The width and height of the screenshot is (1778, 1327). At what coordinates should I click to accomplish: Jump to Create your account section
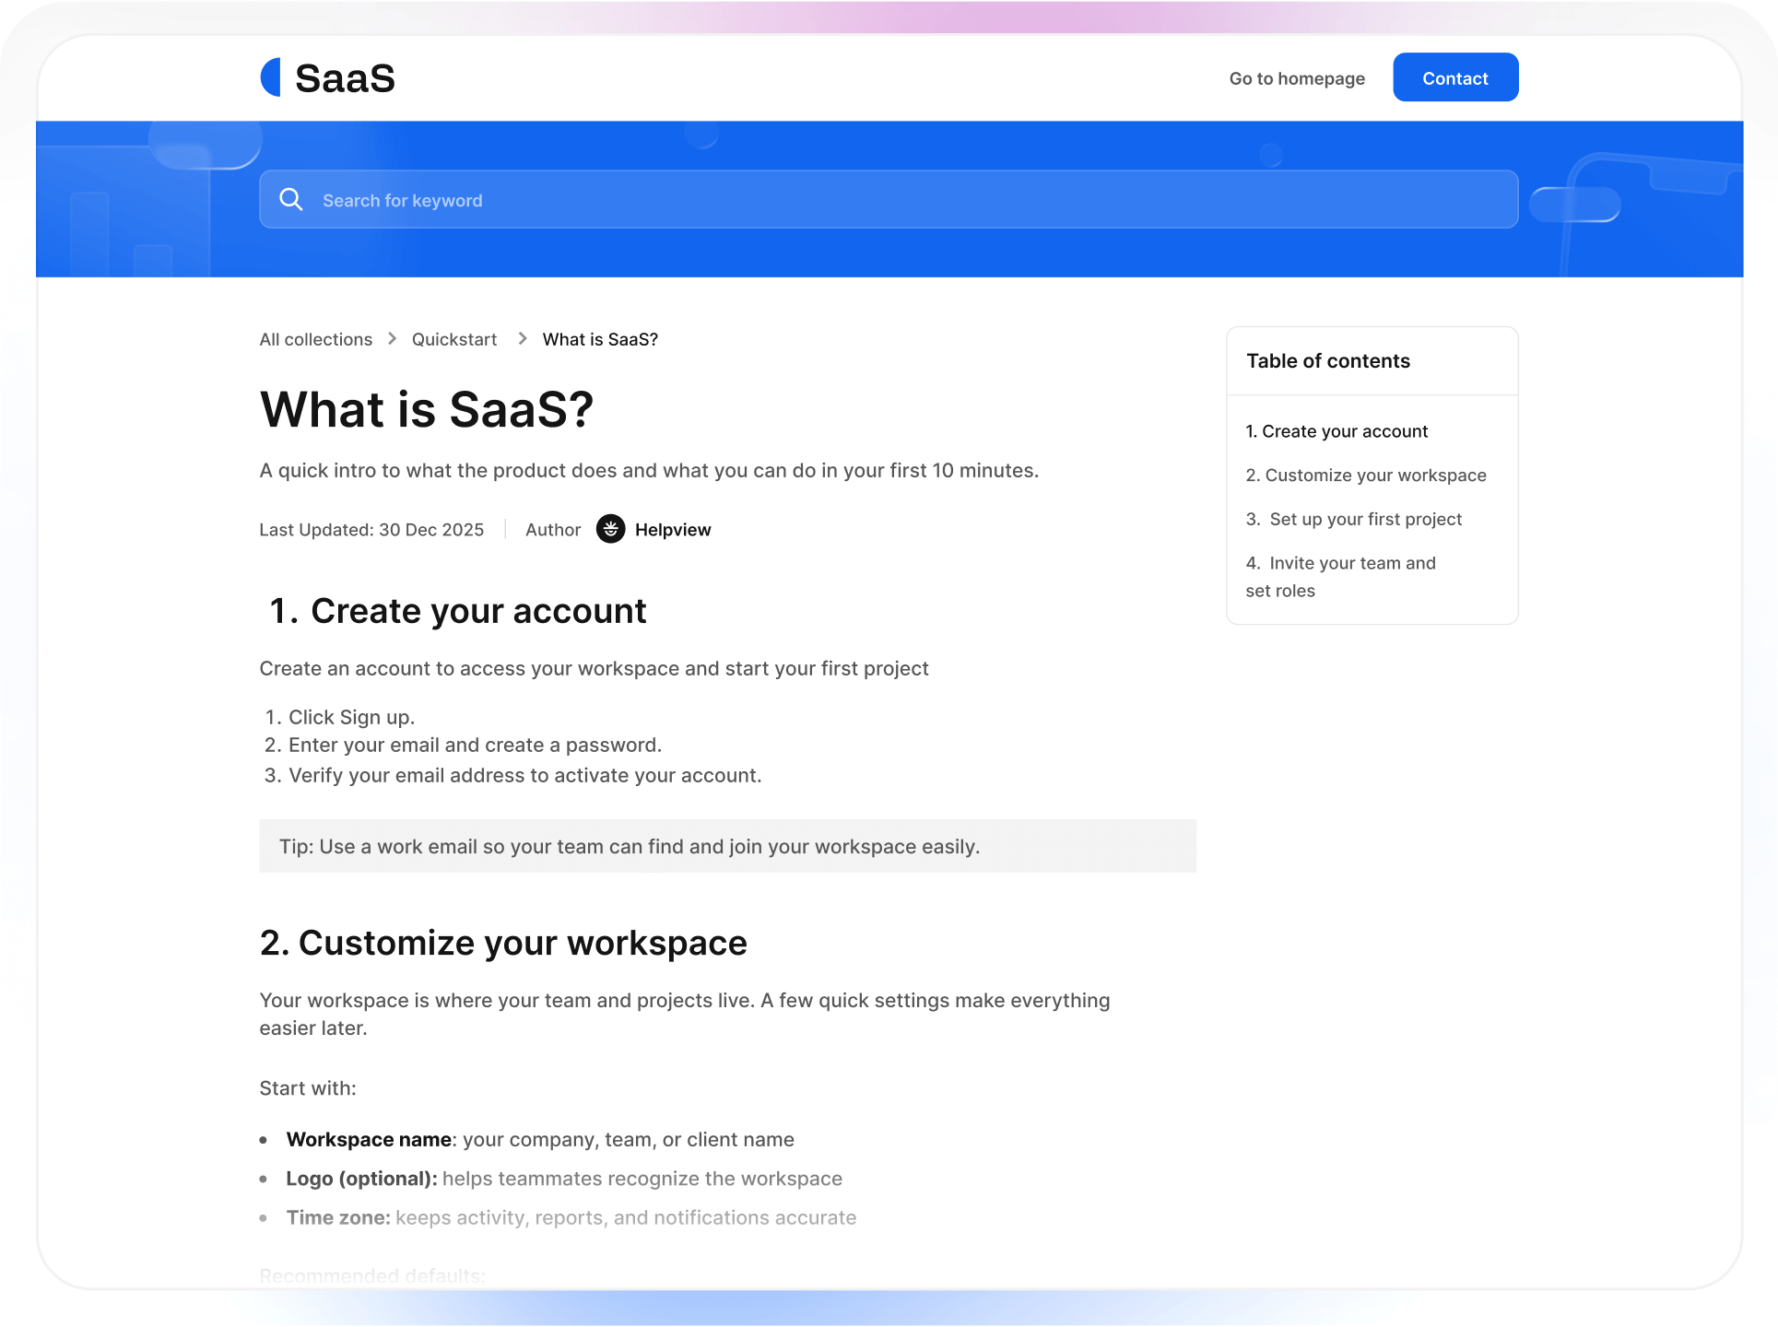pos(1336,430)
